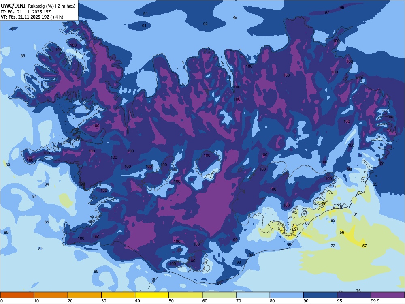Image resolution: width=405 pixels, height=304 pixels.
Task: Click the 'IT: Fös. 21. 11. 2025 15Z' line
Action: (x=27, y=12)
